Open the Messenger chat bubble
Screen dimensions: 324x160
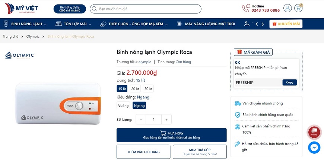[314, 147]
